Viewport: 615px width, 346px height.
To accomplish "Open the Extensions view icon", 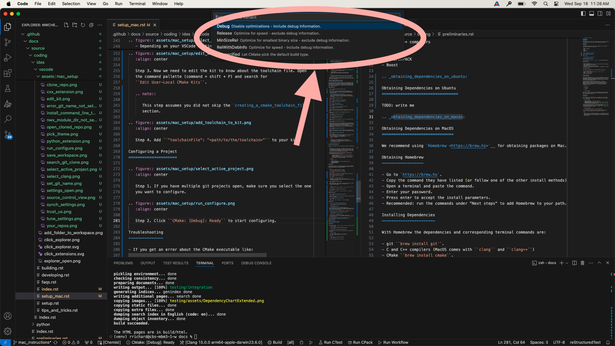I will click(x=8, y=73).
